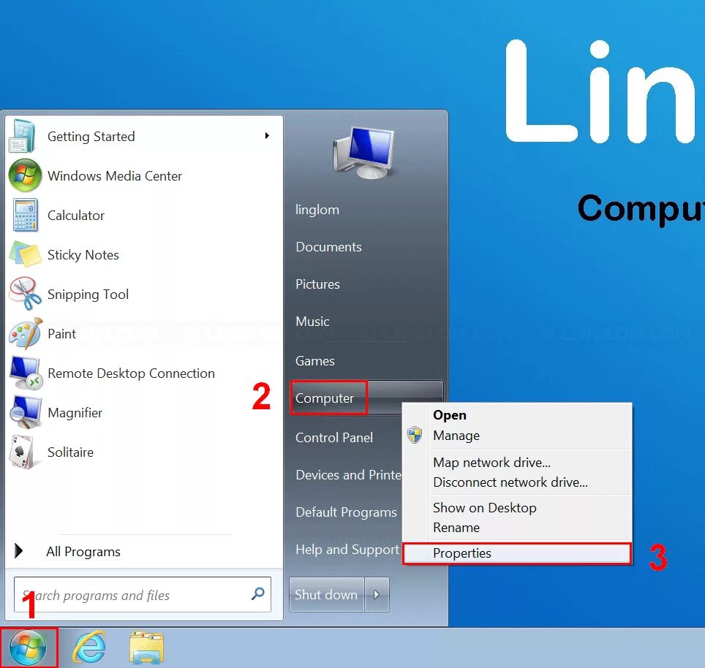Choose Manage in the context menu
705x668 pixels.
coord(456,436)
